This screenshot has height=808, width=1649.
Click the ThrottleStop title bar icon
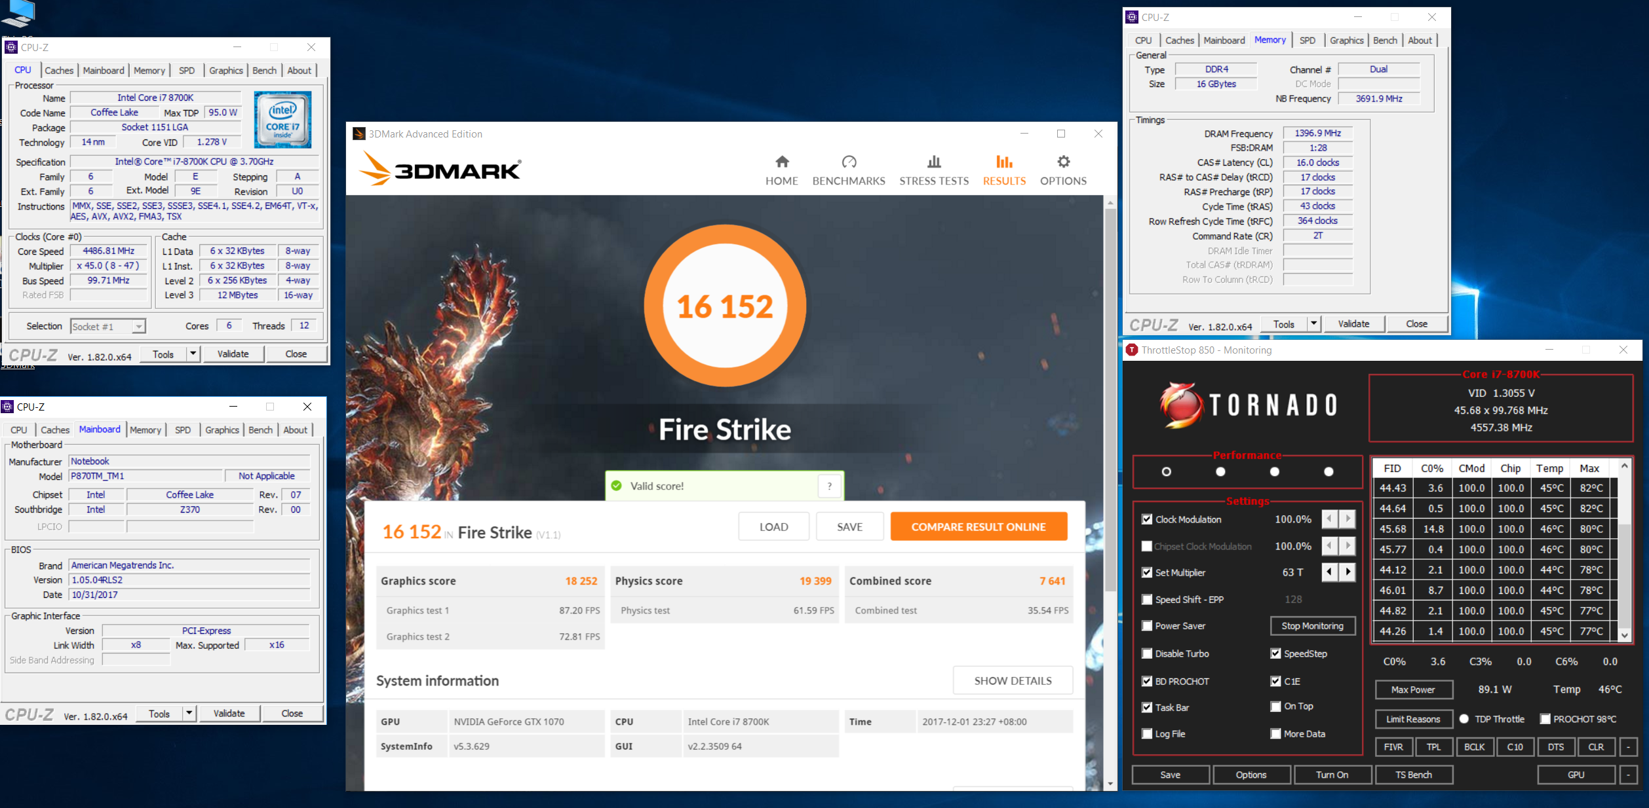[x=1132, y=350]
